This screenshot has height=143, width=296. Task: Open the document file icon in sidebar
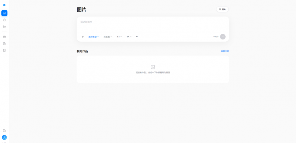[4, 43]
